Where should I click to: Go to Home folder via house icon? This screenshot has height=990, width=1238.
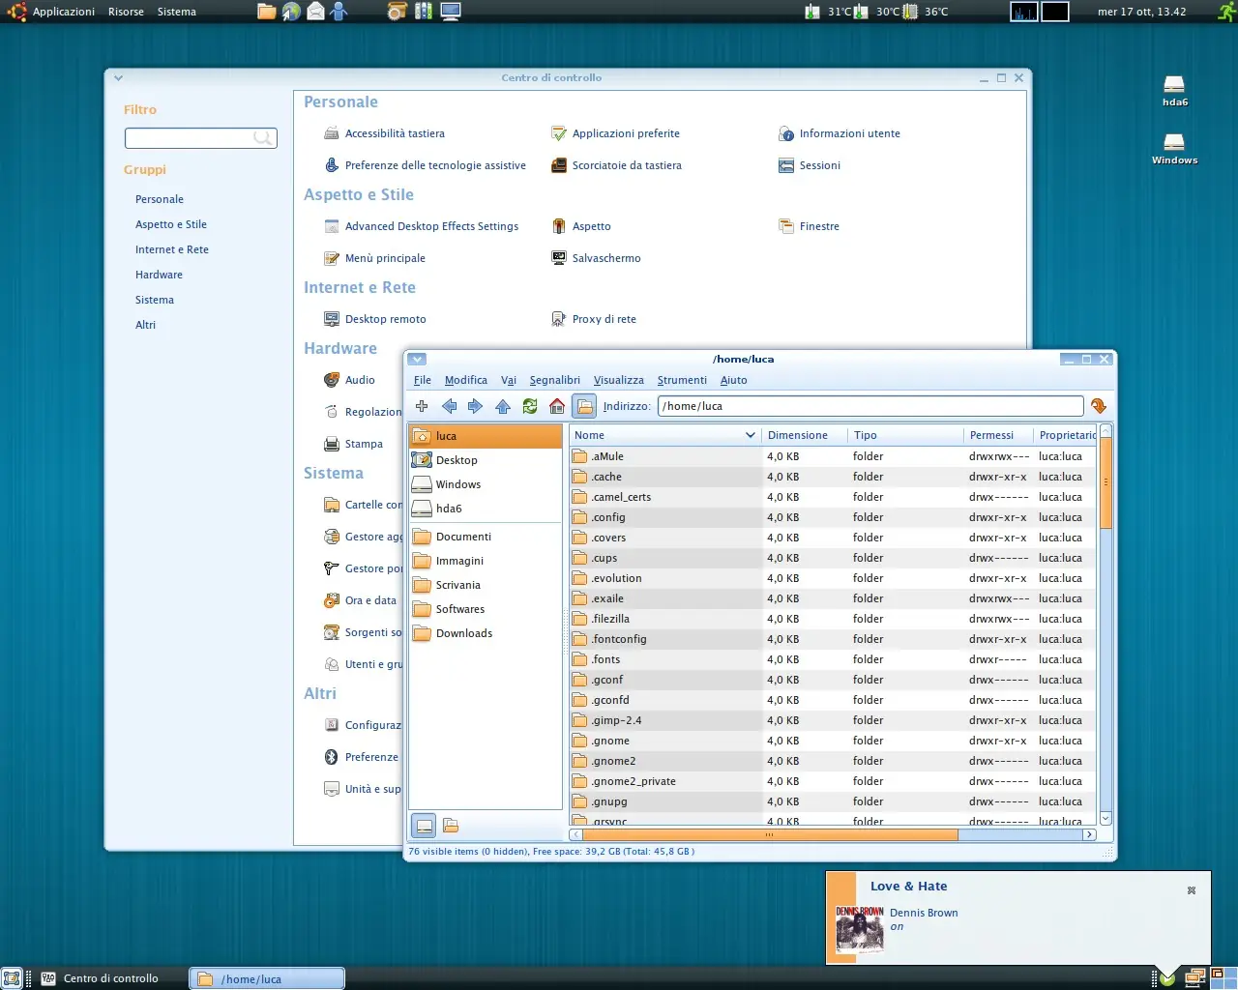(x=557, y=406)
